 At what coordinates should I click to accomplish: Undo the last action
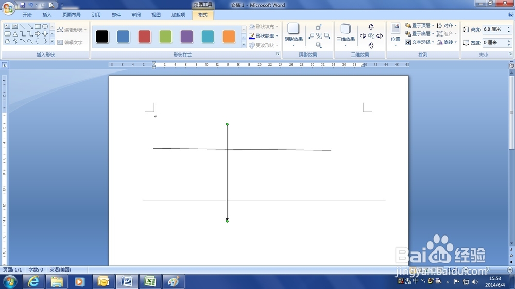(30, 5)
